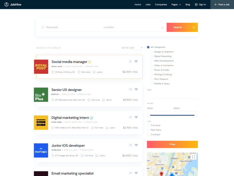Apply filters with the Filter button
Image resolution: width=234 pixels, height=176 pixels.
172,144
